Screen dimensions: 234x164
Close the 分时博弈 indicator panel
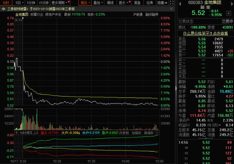tap(157, 133)
